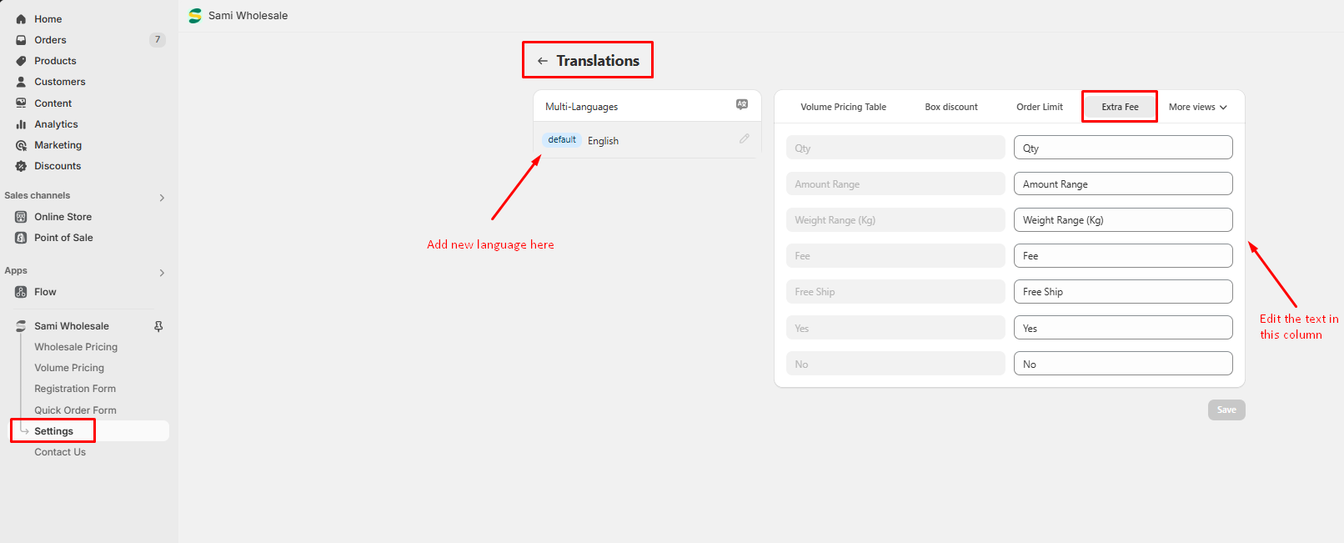Screen dimensions: 1344x543
Task: Select the Box discount tab
Action: (951, 107)
